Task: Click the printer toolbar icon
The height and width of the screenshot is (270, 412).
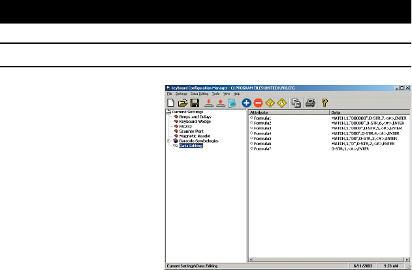Action: coord(310,103)
